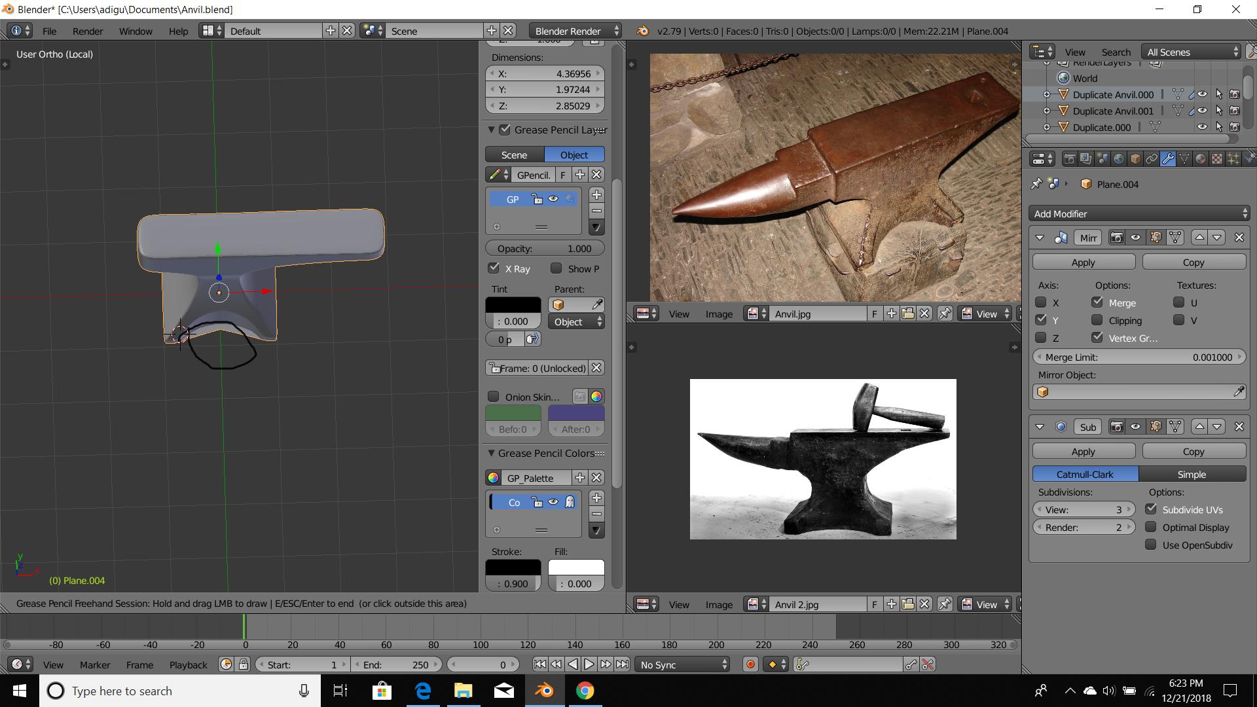Delete the Mirror modifier with its X

[x=1239, y=238]
